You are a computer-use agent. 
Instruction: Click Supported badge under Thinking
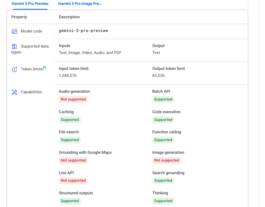click(163, 201)
